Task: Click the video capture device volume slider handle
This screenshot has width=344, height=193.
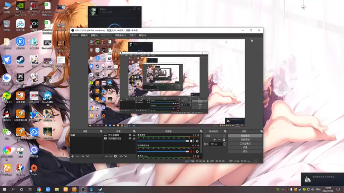Action: click(187, 151)
